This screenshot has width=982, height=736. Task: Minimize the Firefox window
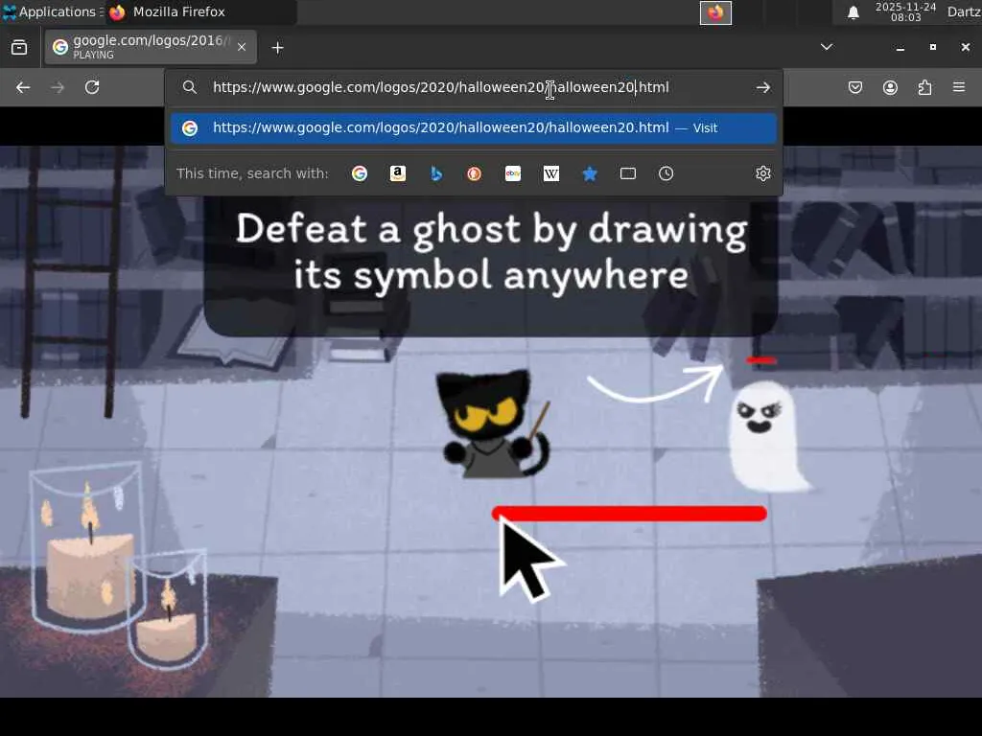point(900,48)
